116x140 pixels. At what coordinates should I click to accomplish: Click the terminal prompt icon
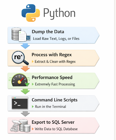click(x=20, y=103)
